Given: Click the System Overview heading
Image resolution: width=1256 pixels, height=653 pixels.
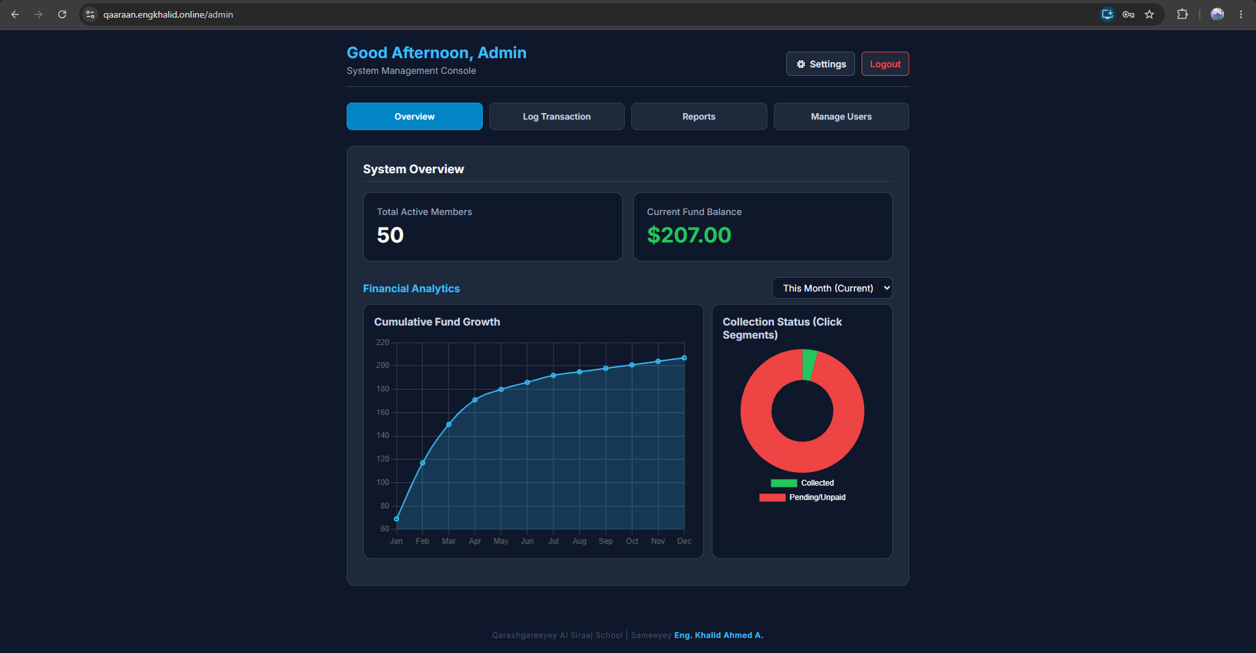Looking at the screenshot, I should pyautogui.click(x=413, y=169).
